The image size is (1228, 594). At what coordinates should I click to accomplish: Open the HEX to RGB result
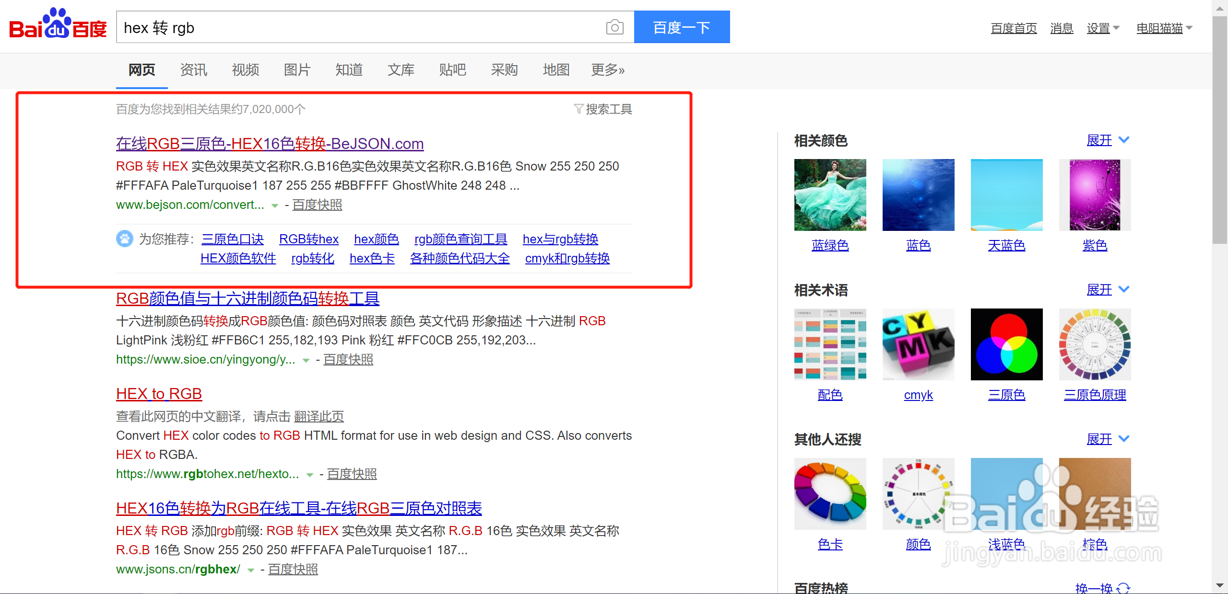159,393
